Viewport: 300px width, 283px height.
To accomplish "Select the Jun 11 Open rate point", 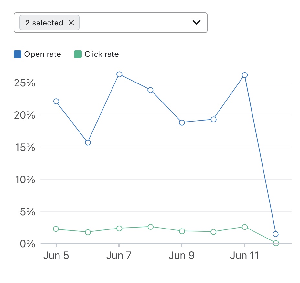I will pos(245,75).
